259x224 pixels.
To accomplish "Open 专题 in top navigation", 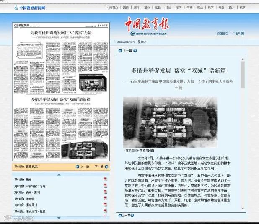I will click(221, 8).
